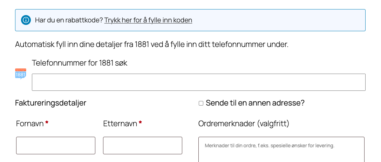Click the Fornavn field label
Viewport: 381px width, 162px height.
30,123
